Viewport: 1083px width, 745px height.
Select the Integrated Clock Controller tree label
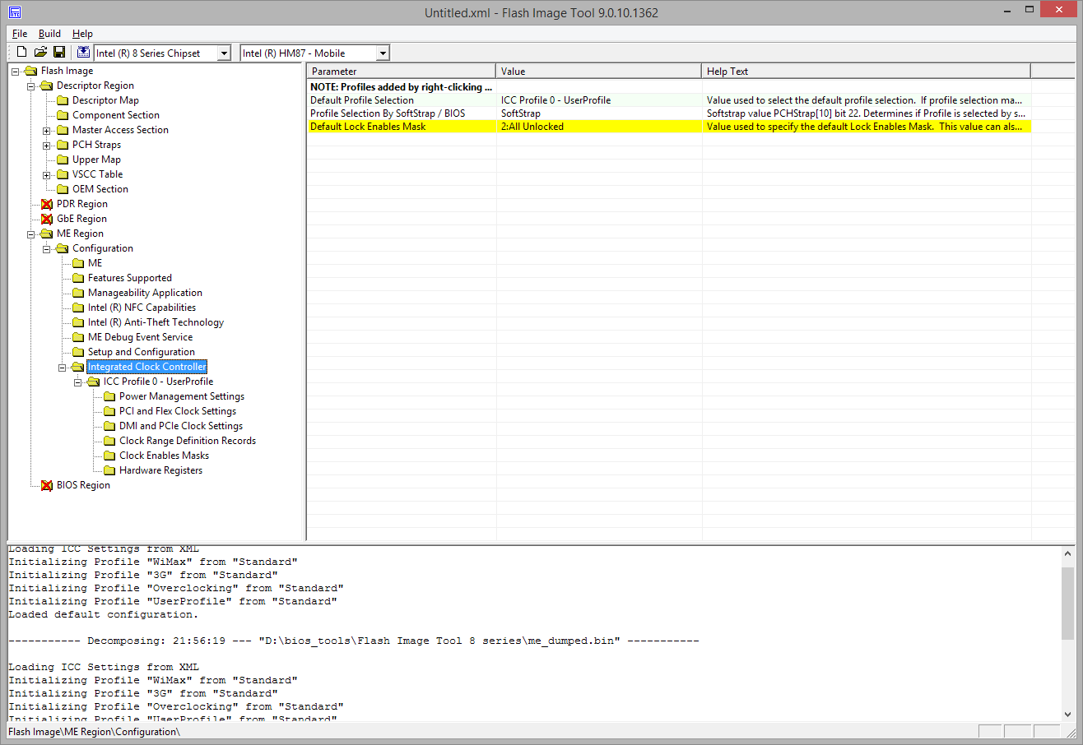[147, 367]
